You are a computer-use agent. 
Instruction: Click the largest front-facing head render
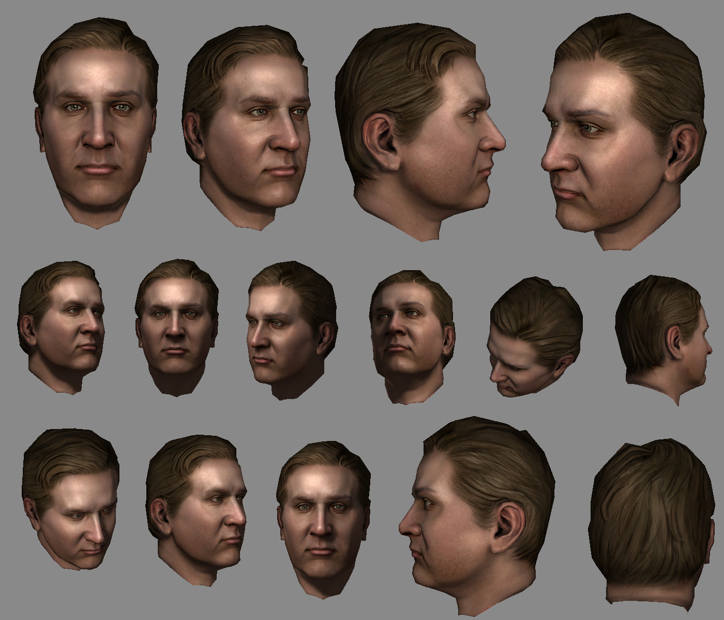tap(96, 124)
